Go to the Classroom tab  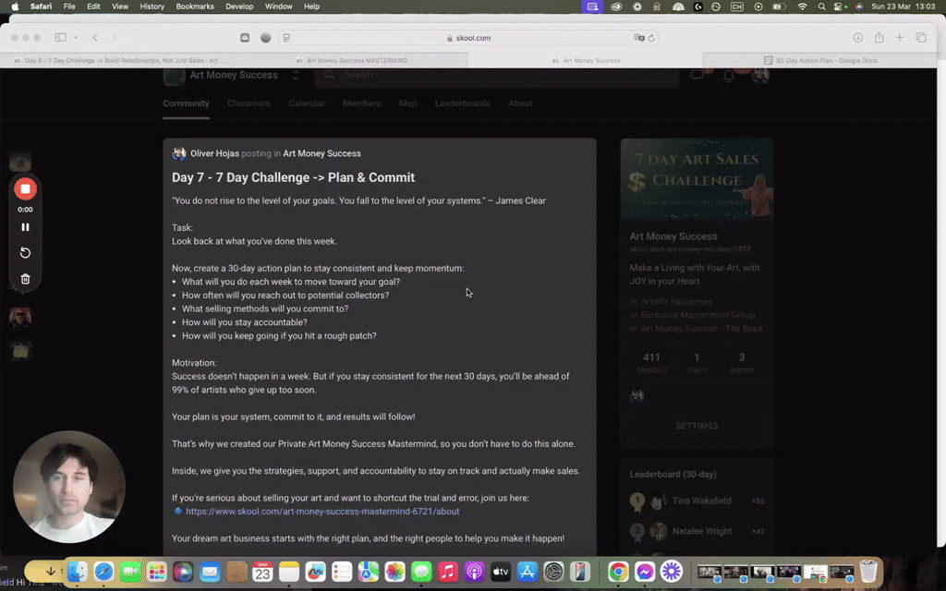click(x=249, y=103)
